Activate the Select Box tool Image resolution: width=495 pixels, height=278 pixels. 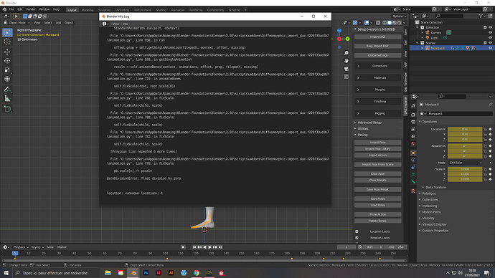click(x=7, y=32)
